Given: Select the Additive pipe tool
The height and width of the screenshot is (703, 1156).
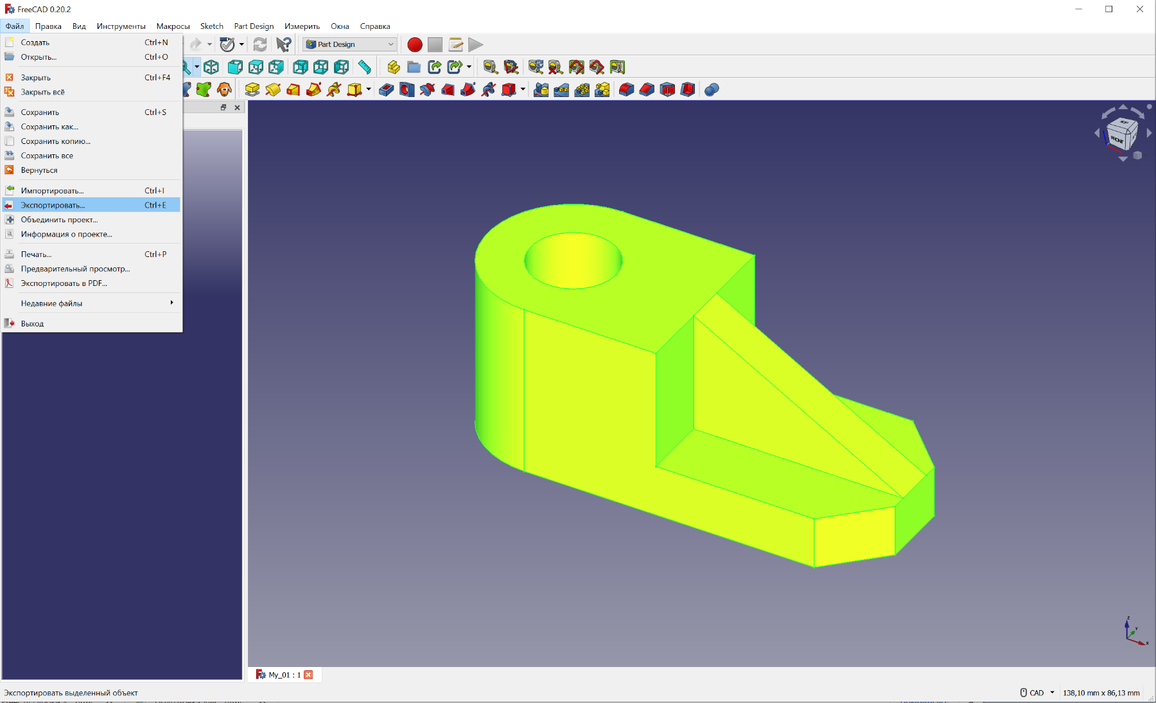Looking at the screenshot, I should click(x=314, y=89).
